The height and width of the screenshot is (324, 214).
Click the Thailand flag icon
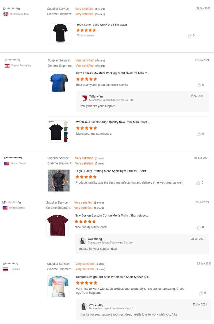tap(6, 269)
